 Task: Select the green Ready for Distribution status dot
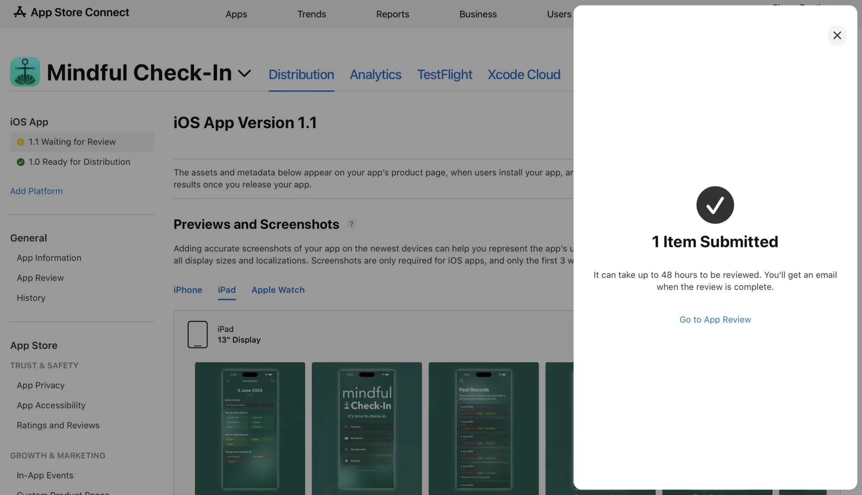point(21,162)
